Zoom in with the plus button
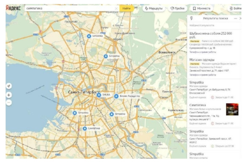This screenshot has height=162, width=249. [x=9, y=95]
